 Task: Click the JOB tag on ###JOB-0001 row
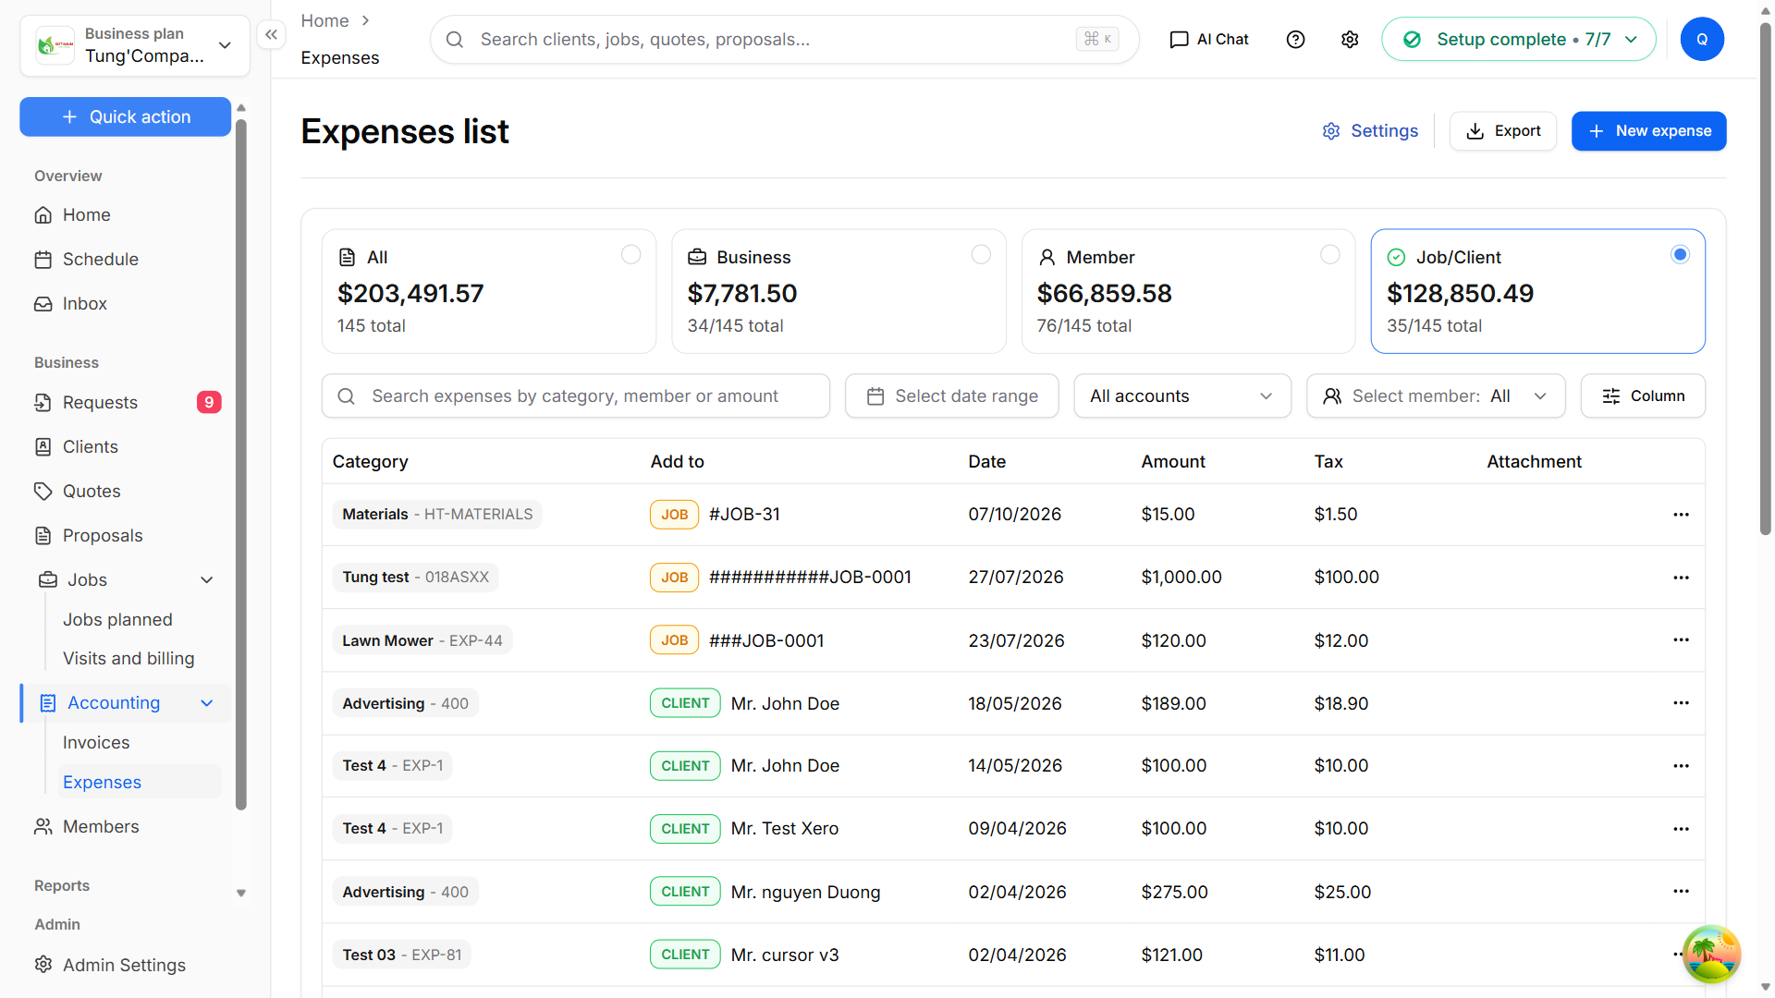[674, 640]
